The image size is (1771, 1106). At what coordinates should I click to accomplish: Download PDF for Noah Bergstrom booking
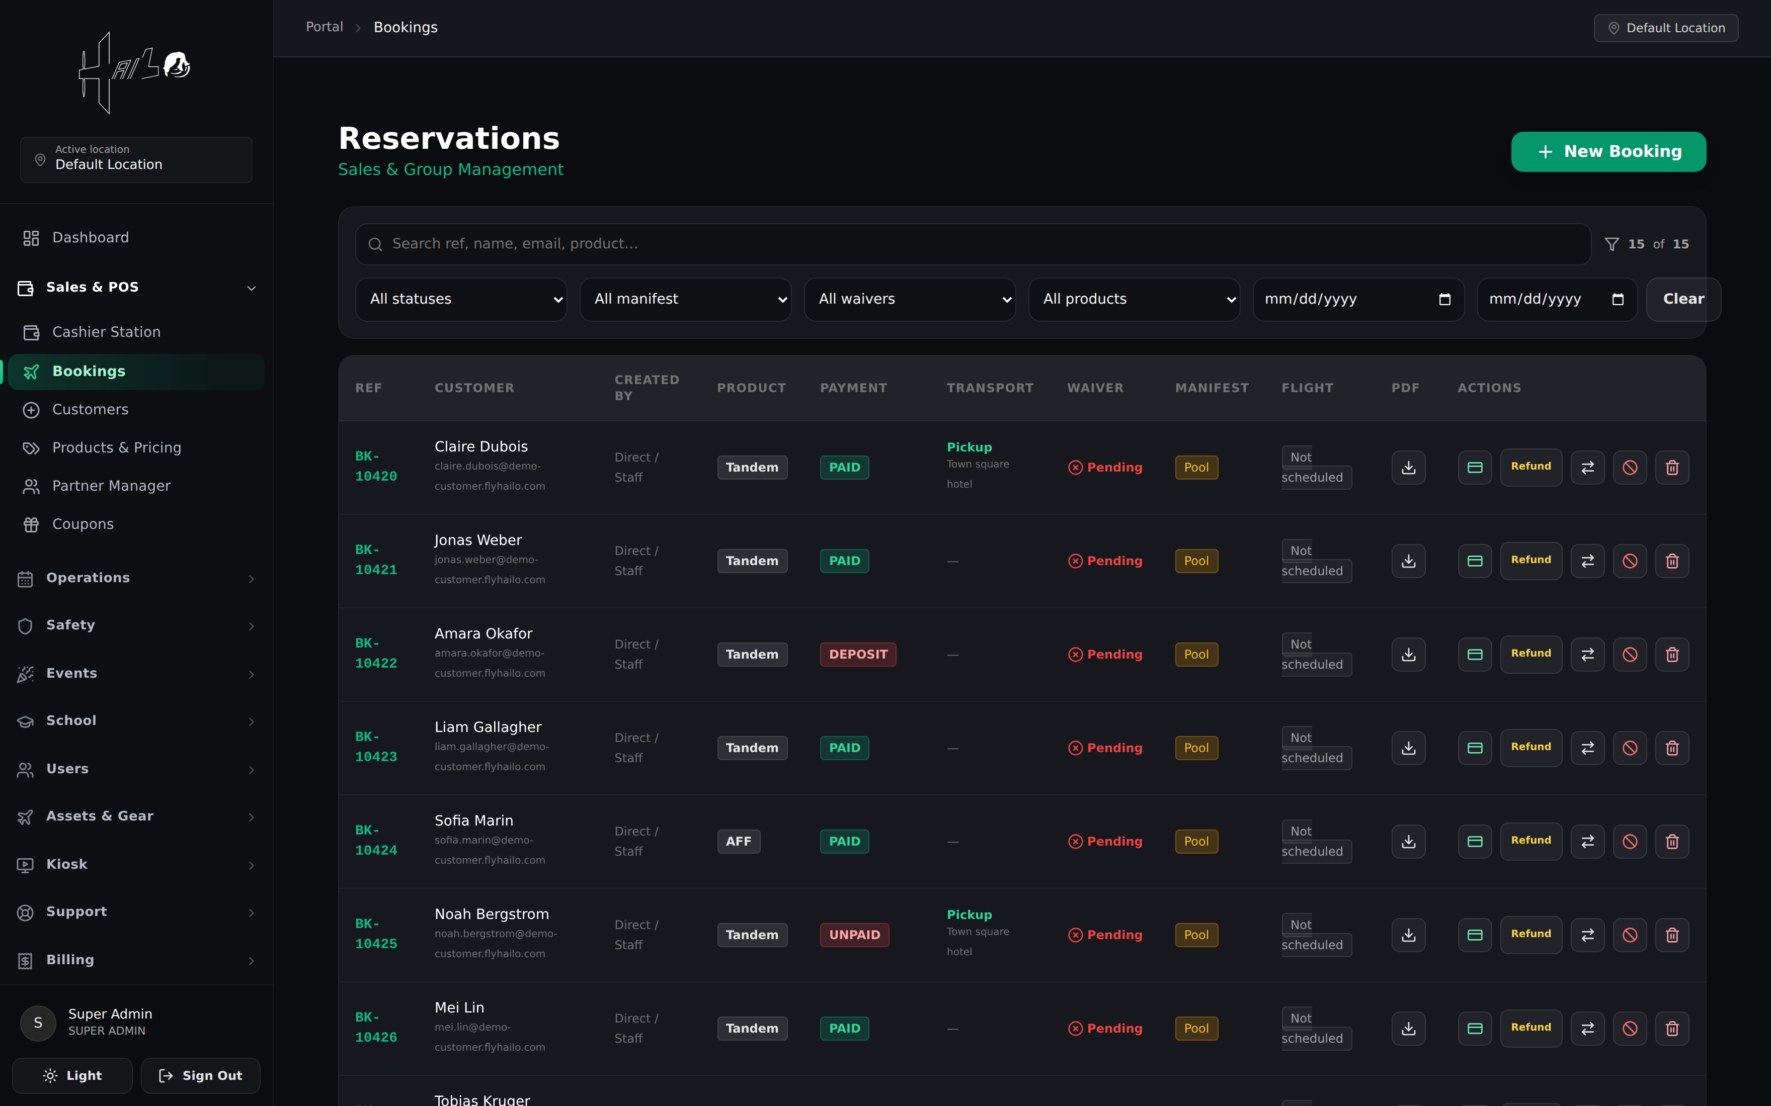[x=1408, y=935]
